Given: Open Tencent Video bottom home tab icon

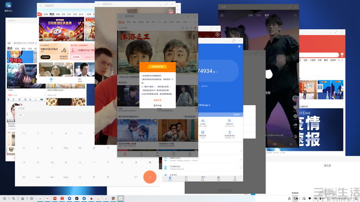Looking at the screenshot, I should [125, 154].
